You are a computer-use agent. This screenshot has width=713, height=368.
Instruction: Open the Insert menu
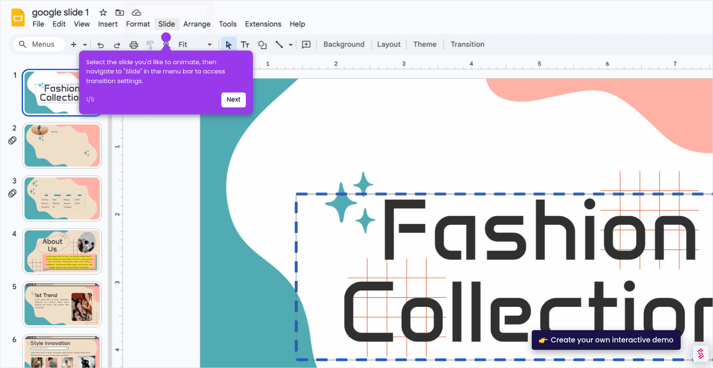tap(108, 24)
